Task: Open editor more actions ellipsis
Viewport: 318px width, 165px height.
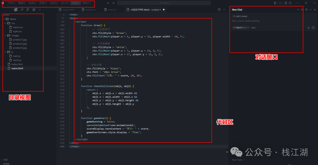Action: (x=224, y=9)
